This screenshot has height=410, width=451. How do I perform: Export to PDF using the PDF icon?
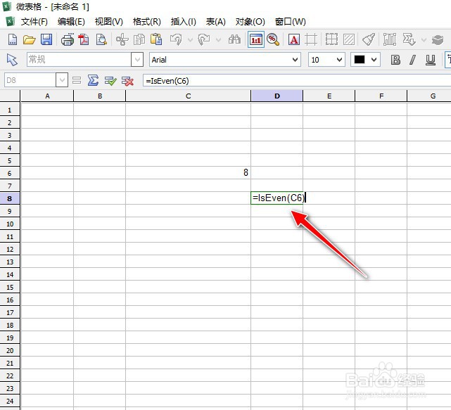pos(84,39)
